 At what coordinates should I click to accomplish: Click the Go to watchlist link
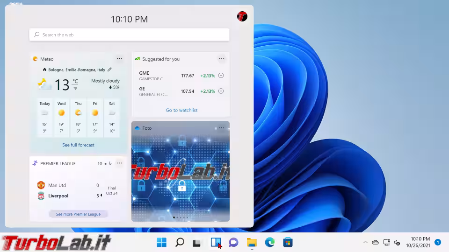[181, 110]
